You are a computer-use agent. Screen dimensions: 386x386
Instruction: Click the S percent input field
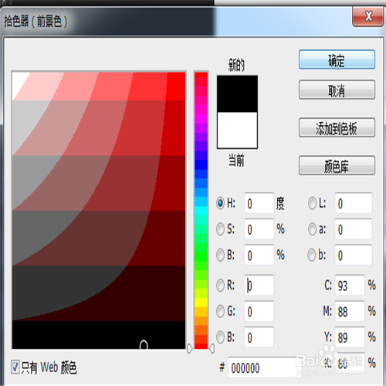pyautogui.click(x=259, y=229)
